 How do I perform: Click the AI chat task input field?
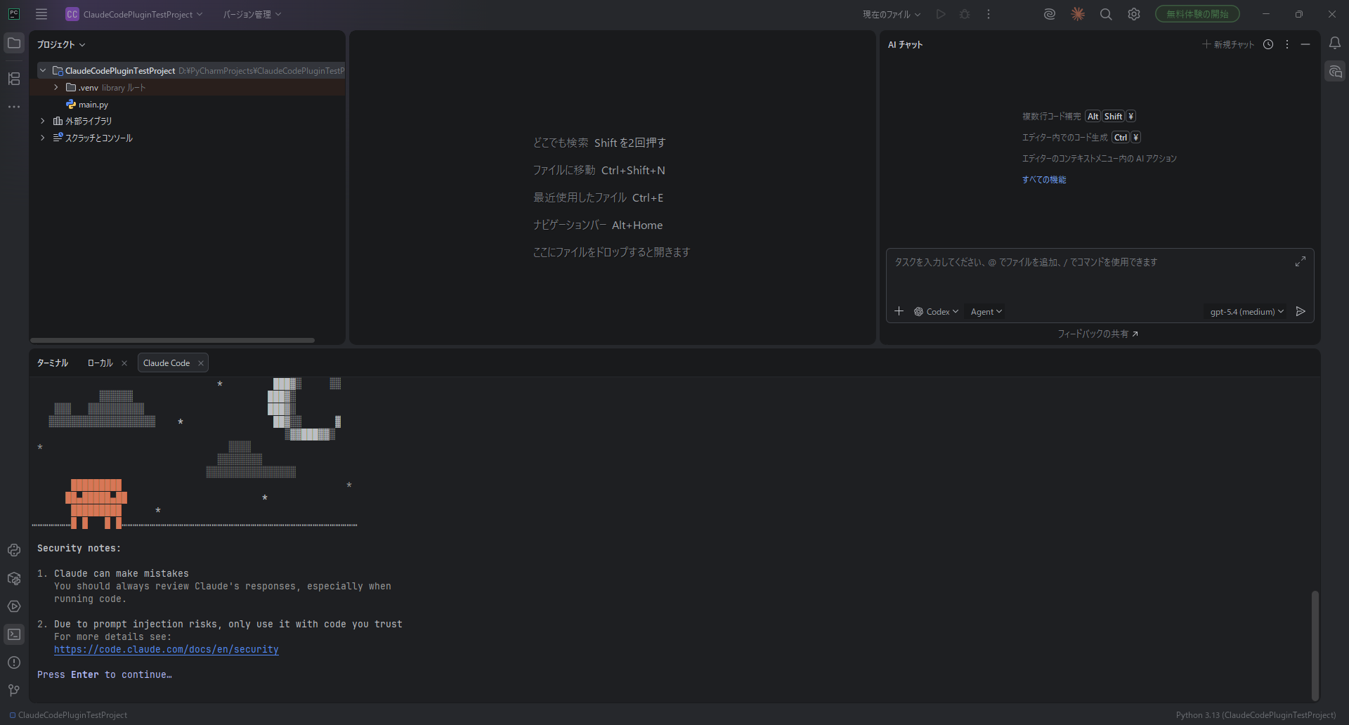click(x=1089, y=274)
